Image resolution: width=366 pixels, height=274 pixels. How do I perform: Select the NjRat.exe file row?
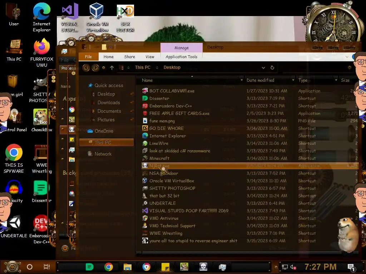(x=250, y=166)
